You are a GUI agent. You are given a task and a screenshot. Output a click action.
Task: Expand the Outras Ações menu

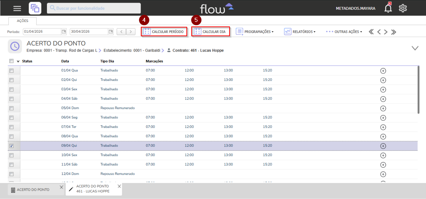click(344, 32)
